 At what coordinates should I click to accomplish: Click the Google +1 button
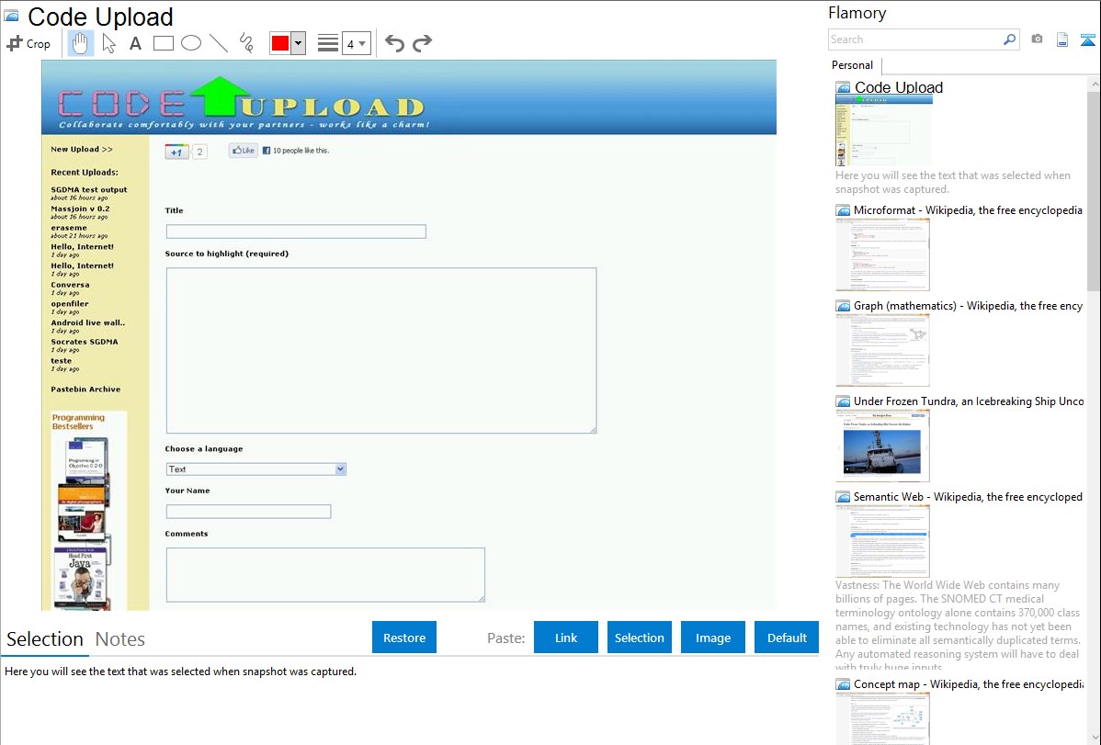[177, 152]
